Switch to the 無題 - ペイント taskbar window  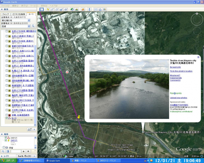pos(83,161)
